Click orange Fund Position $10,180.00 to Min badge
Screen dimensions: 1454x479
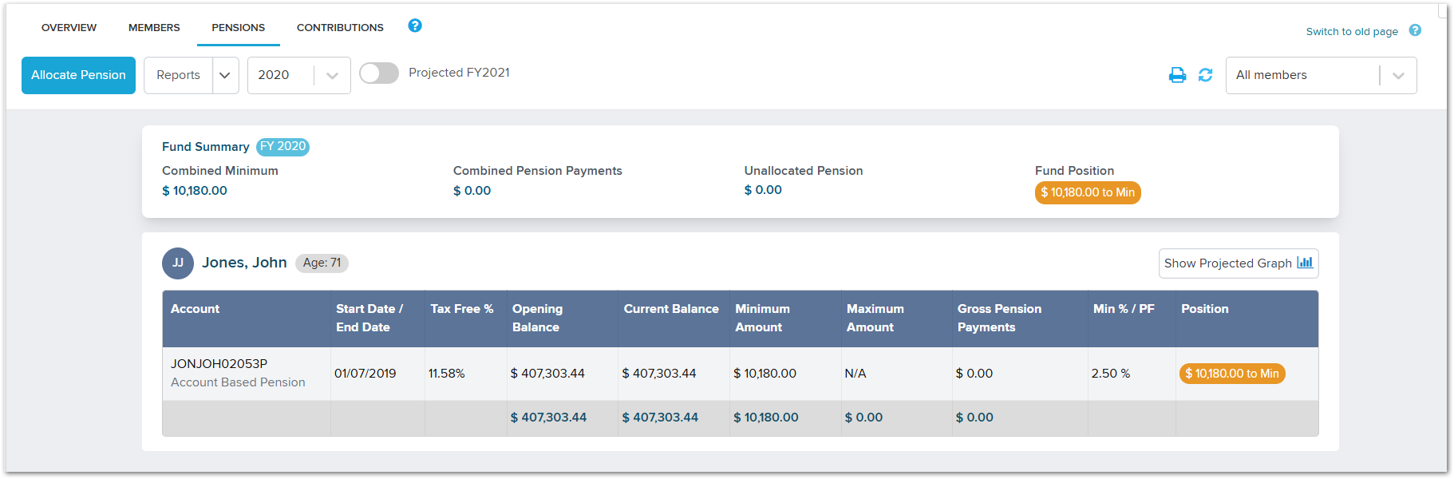click(x=1088, y=192)
